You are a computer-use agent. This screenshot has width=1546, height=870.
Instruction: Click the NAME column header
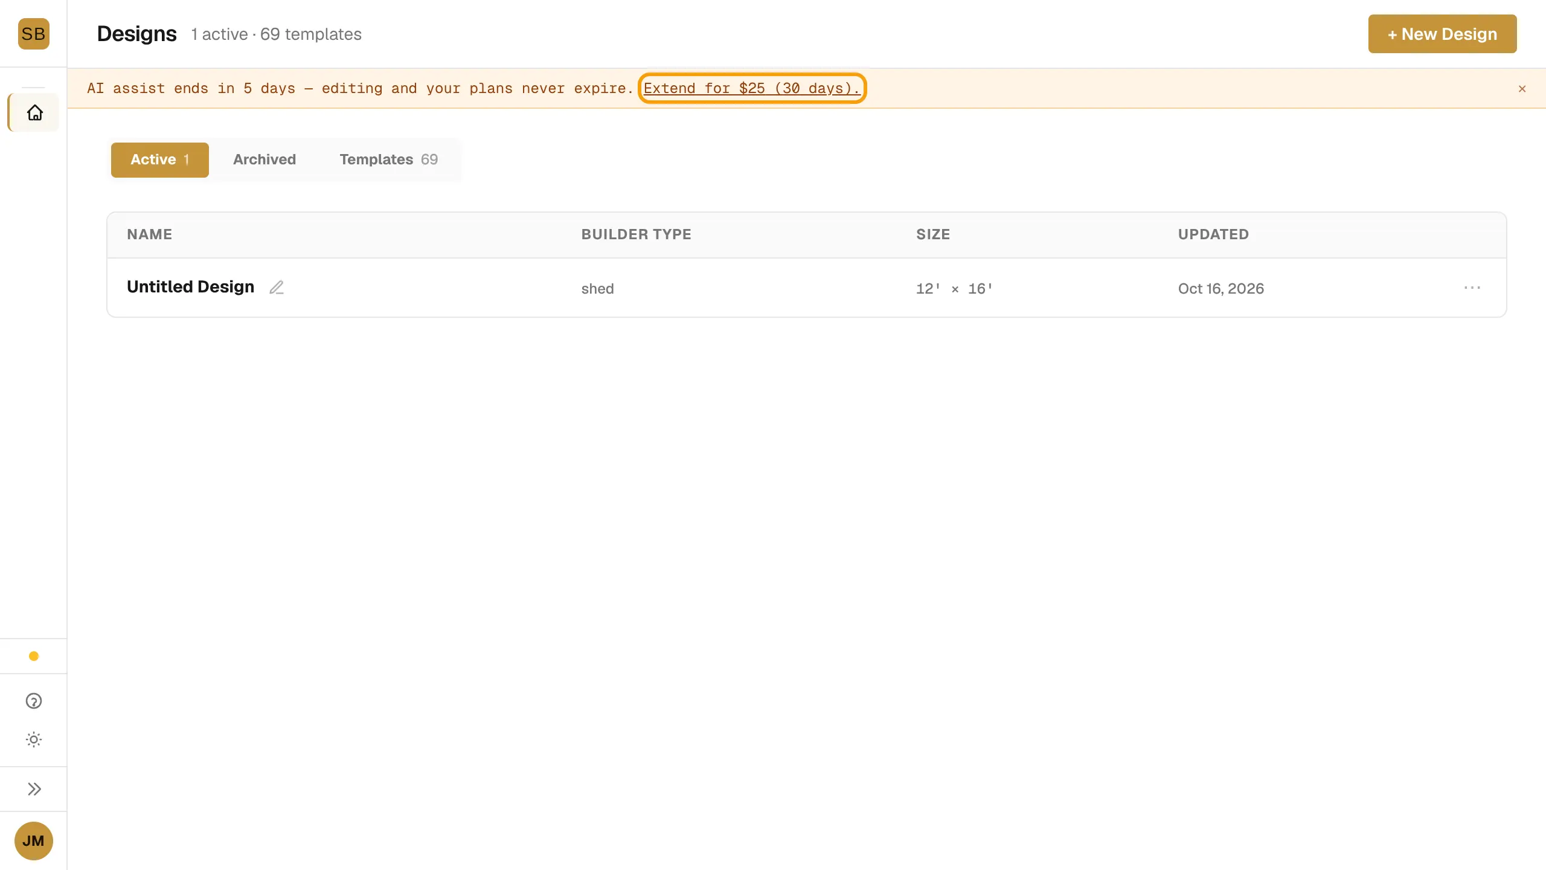click(x=149, y=234)
